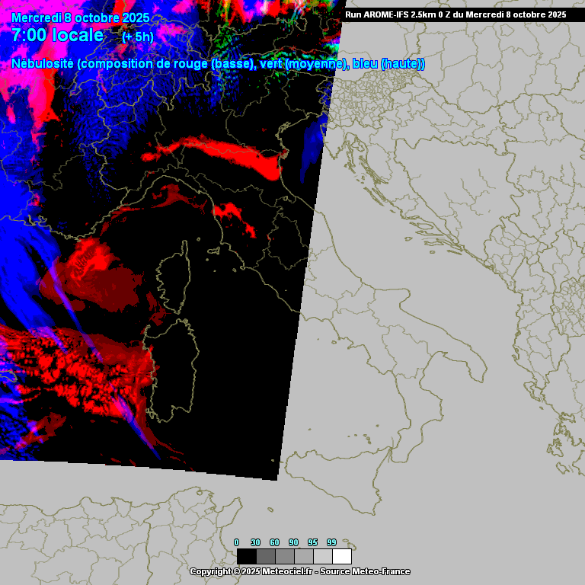Click the 7:00 locale time label
Image resolution: width=585 pixels, height=585 pixels.
point(58,35)
